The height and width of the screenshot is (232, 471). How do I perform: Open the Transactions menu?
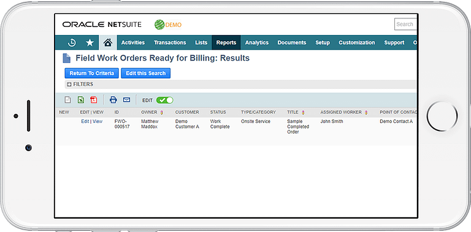(170, 43)
